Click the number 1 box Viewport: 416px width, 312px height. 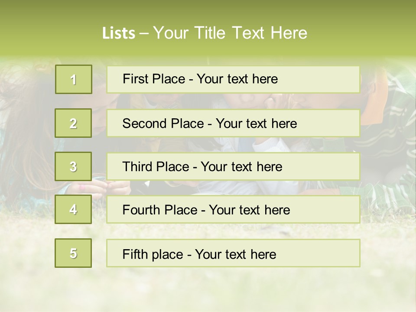(73, 79)
